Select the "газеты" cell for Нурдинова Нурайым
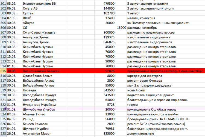This screenshot has width=205, height=137. coord(133,105)
